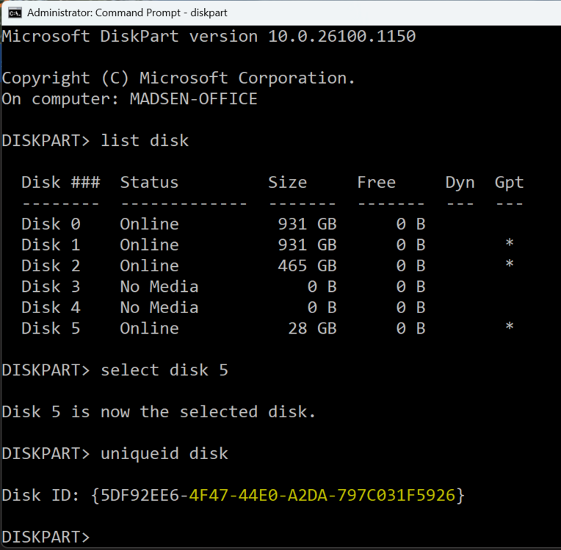The height and width of the screenshot is (550, 561).
Task: Click the 'select disk 5' command text
Action: pyautogui.click(x=164, y=370)
